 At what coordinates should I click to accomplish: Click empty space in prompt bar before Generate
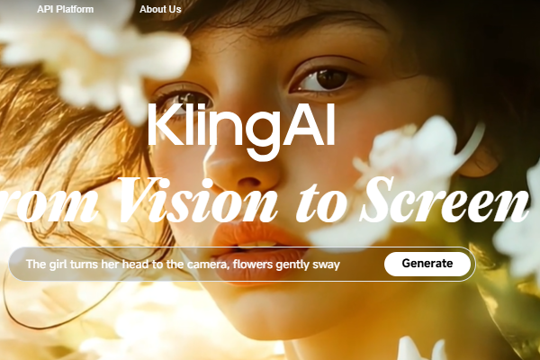point(362,265)
